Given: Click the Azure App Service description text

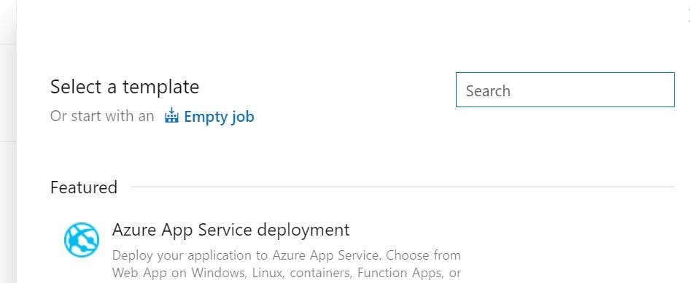Looking at the screenshot, I should click(287, 264).
